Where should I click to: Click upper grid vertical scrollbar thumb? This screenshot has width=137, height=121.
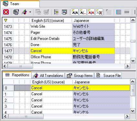(x=133, y=41)
